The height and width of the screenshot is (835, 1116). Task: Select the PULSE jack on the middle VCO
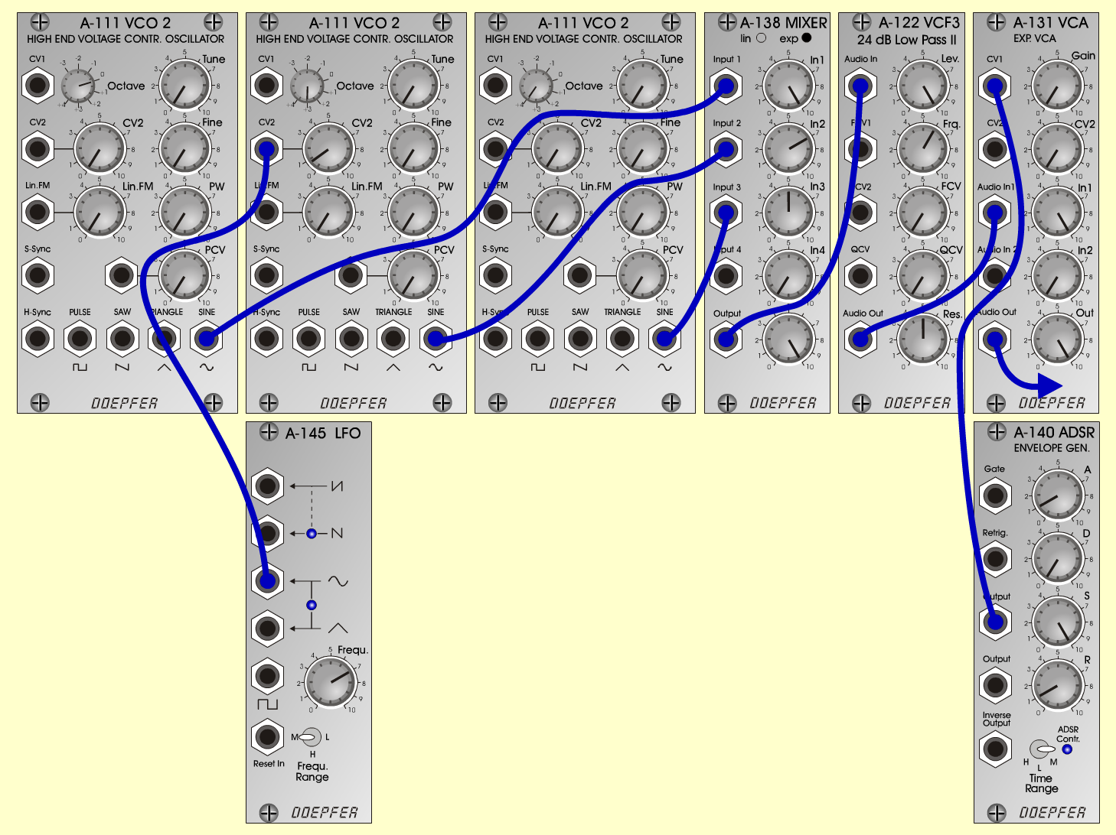click(308, 339)
